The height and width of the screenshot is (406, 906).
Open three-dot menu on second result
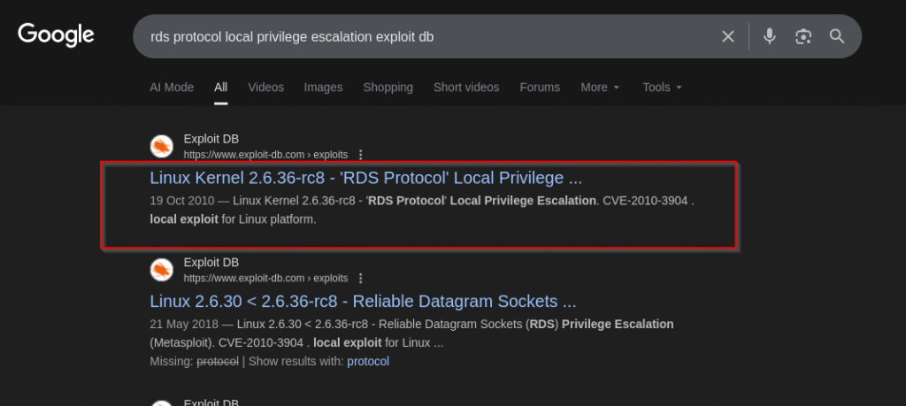click(360, 278)
